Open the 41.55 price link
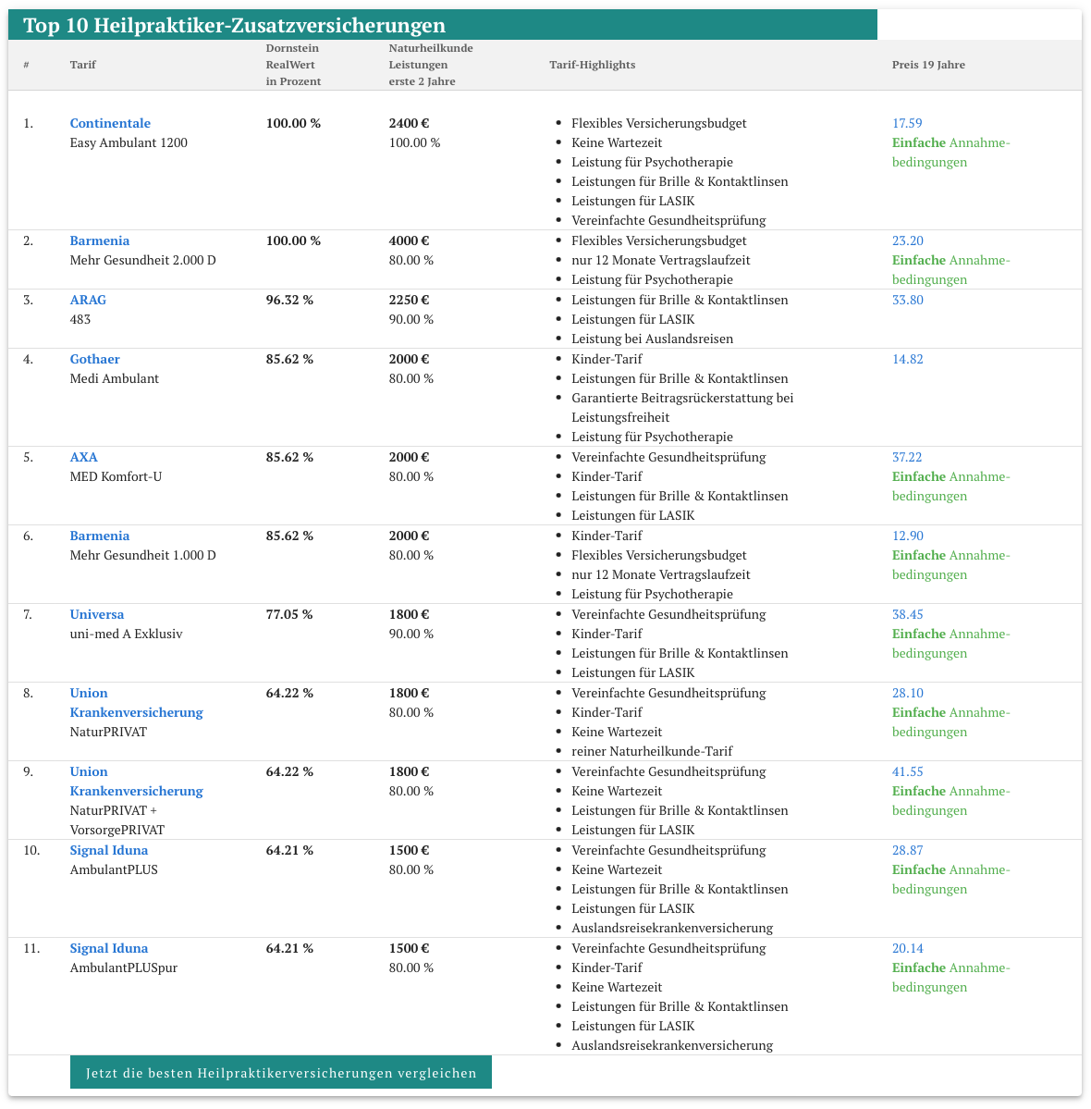Image resolution: width=1091 pixels, height=1109 pixels. (907, 771)
